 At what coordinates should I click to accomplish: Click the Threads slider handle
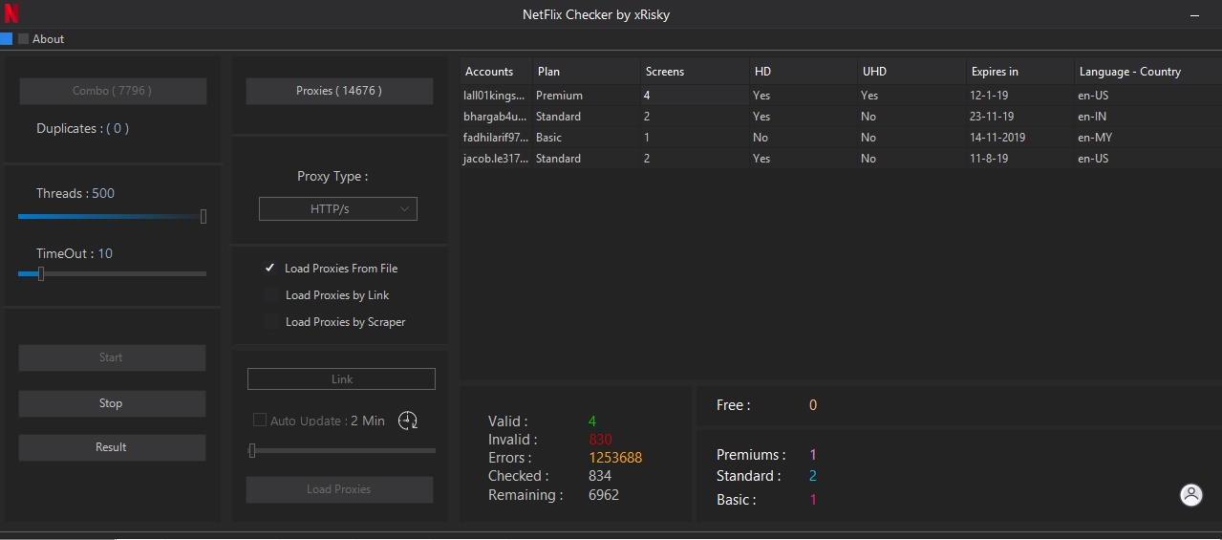click(204, 217)
